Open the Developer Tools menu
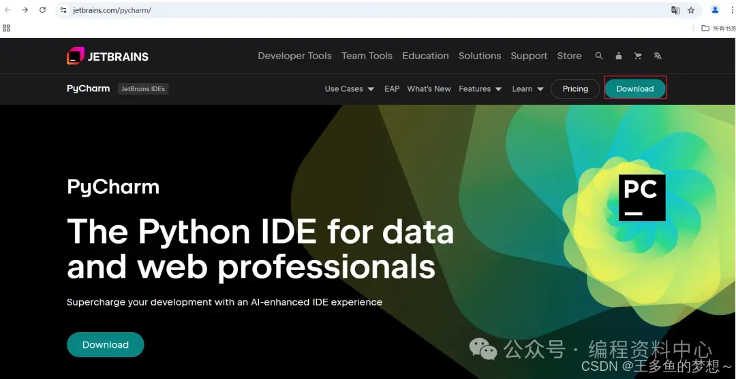The image size is (736, 379). (295, 56)
